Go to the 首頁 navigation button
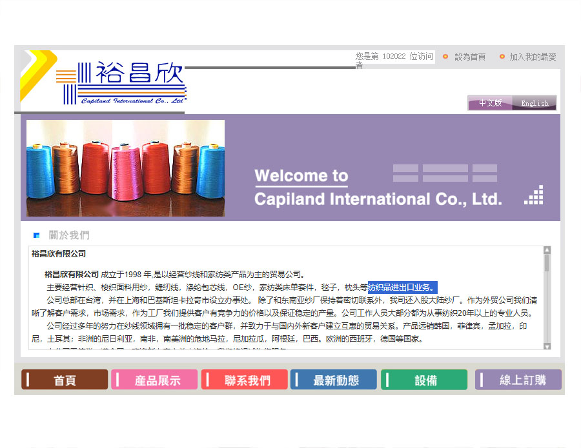Viewport: 581px width, 448px height. click(65, 380)
